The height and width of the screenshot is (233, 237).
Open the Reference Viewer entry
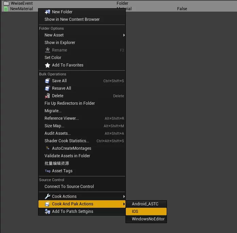(x=62, y=118)
